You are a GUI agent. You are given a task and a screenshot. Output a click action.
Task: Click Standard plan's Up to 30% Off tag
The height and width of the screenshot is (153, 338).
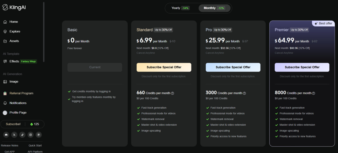(163, 30)
